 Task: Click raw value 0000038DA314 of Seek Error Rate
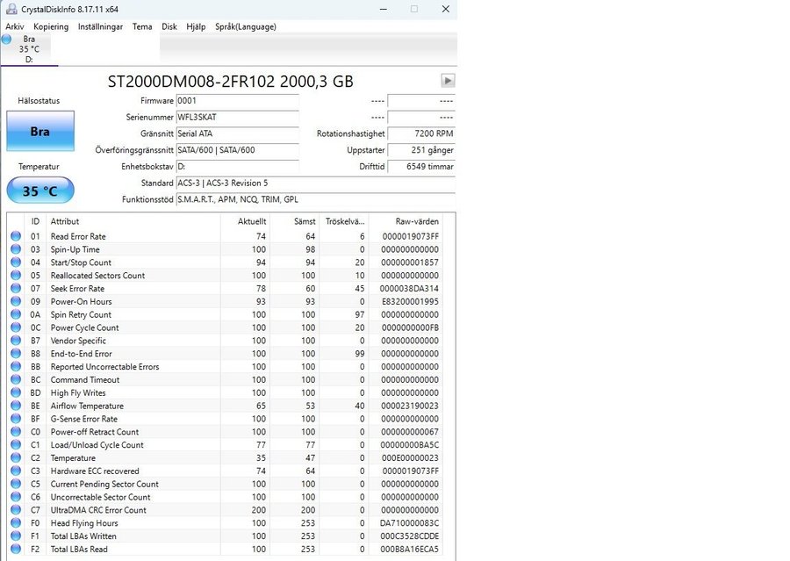409,288
